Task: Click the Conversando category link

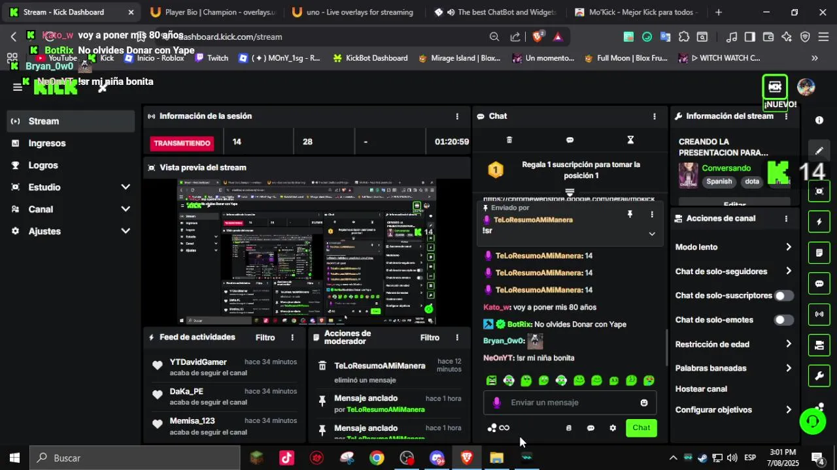Action: 726,168
